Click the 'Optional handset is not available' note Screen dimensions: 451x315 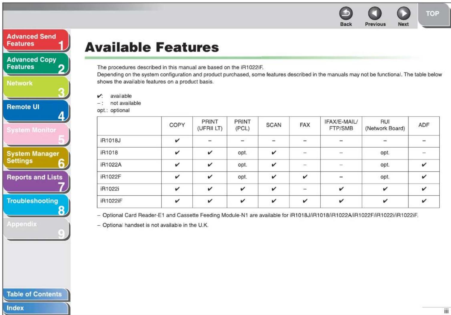153,225
